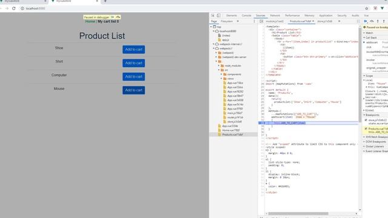Viewport: 388px width, 218px height.
Task: Click the forward navigation arrow
Action: pos(7,8)
